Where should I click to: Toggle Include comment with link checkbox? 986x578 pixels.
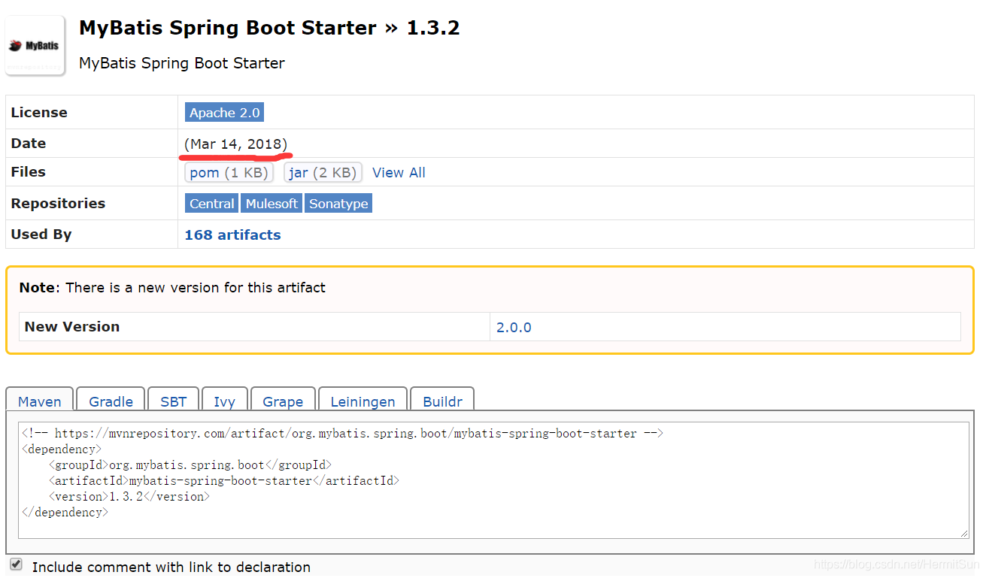(16, 564)
